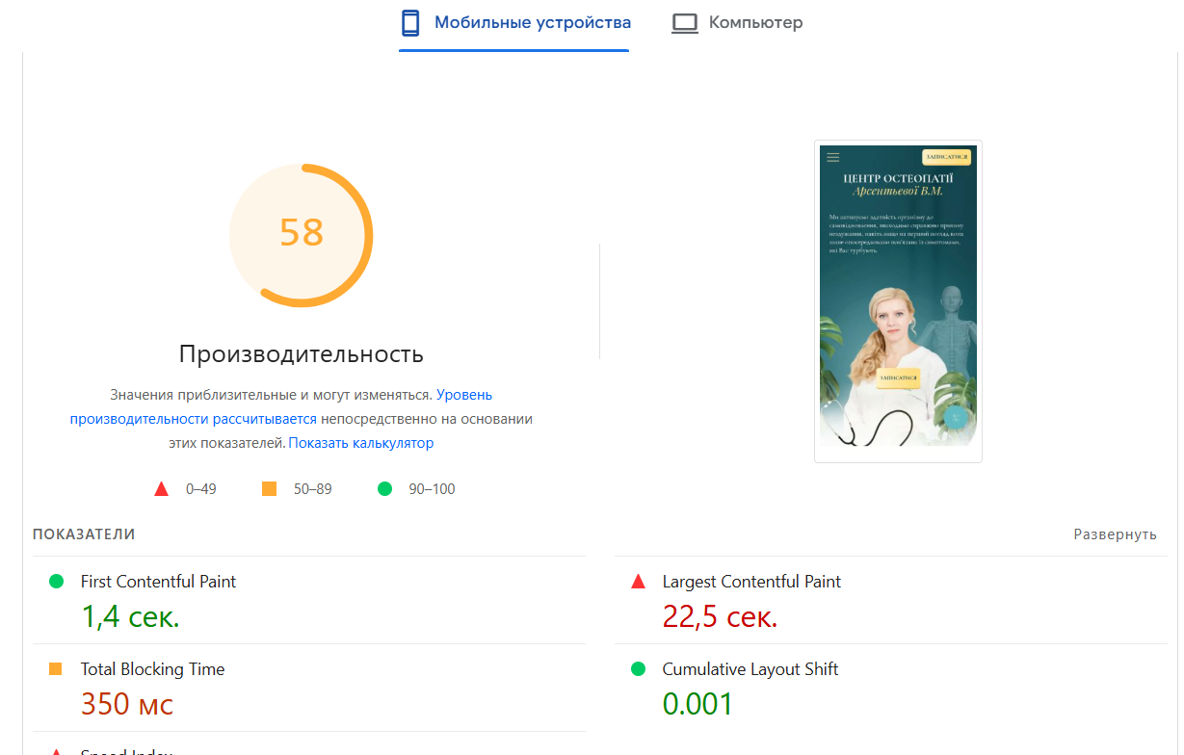The height and width of the screenshot is (755, 1184).
Task: Click the green circle next to Cumulative Layout Shift
Action: point(638,669)
